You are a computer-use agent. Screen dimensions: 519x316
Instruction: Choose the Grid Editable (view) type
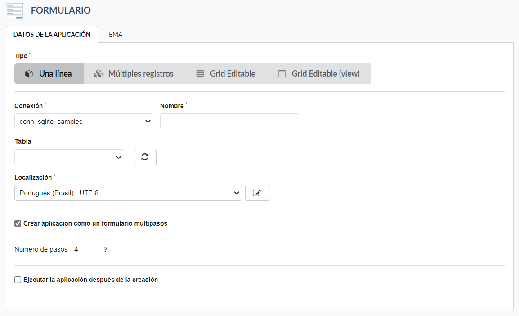point(325,74)
